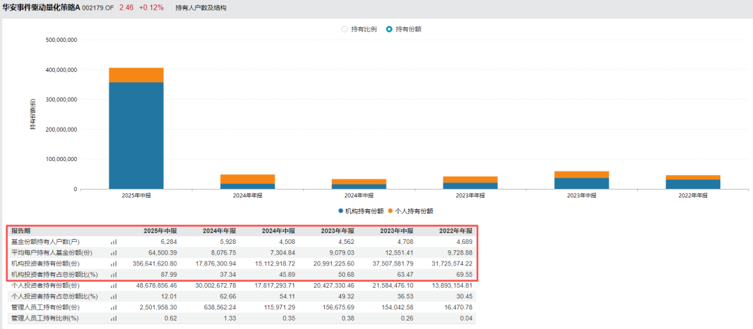The image size is (753, 329).
Task: Click the change percentage +0.12%
Action: [x=151, y=8]
